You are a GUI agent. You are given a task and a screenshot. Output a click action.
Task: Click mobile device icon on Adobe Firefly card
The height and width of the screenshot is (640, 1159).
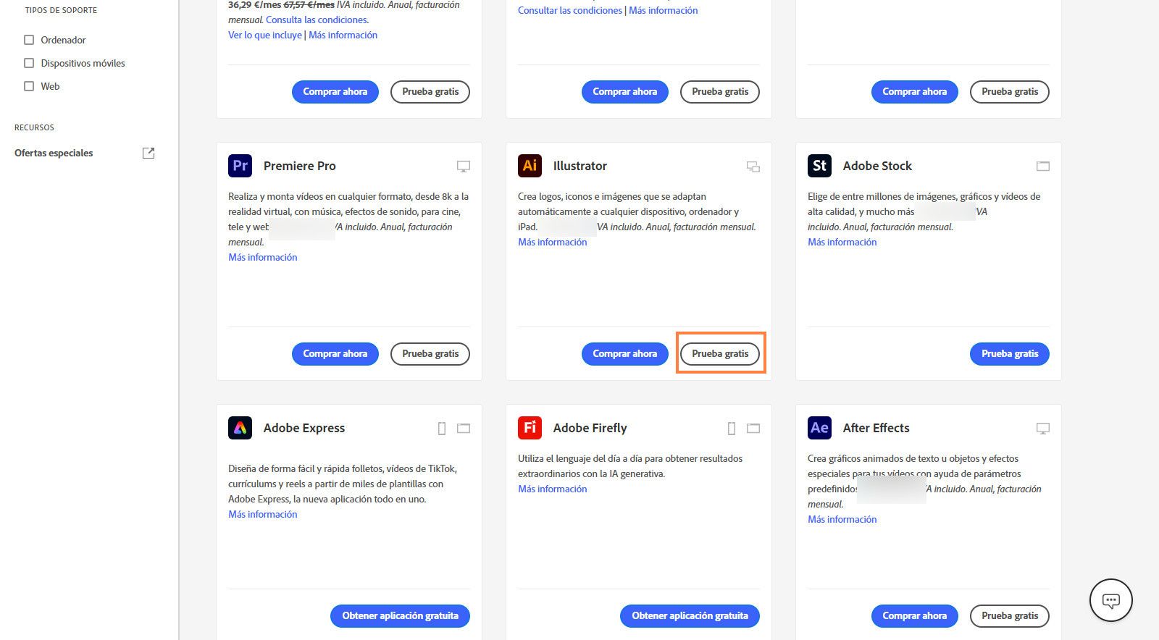coord(732,429)
